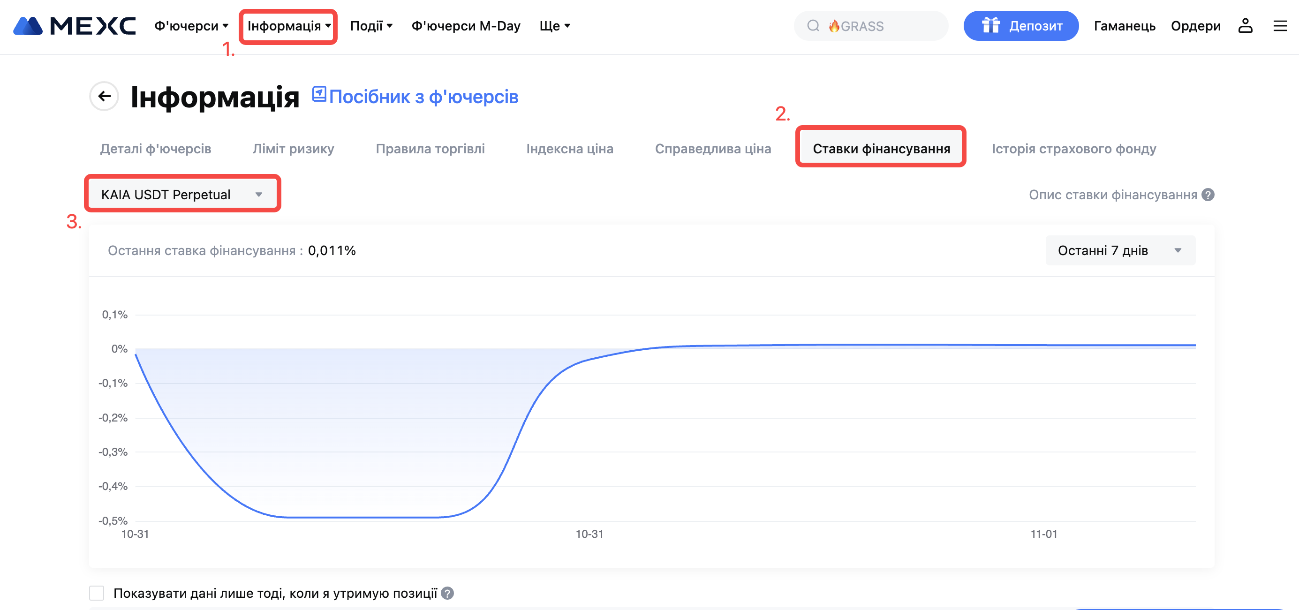
Task: Open the Останні 7 днів period dropdown
Action: [x=1119, y=250]
